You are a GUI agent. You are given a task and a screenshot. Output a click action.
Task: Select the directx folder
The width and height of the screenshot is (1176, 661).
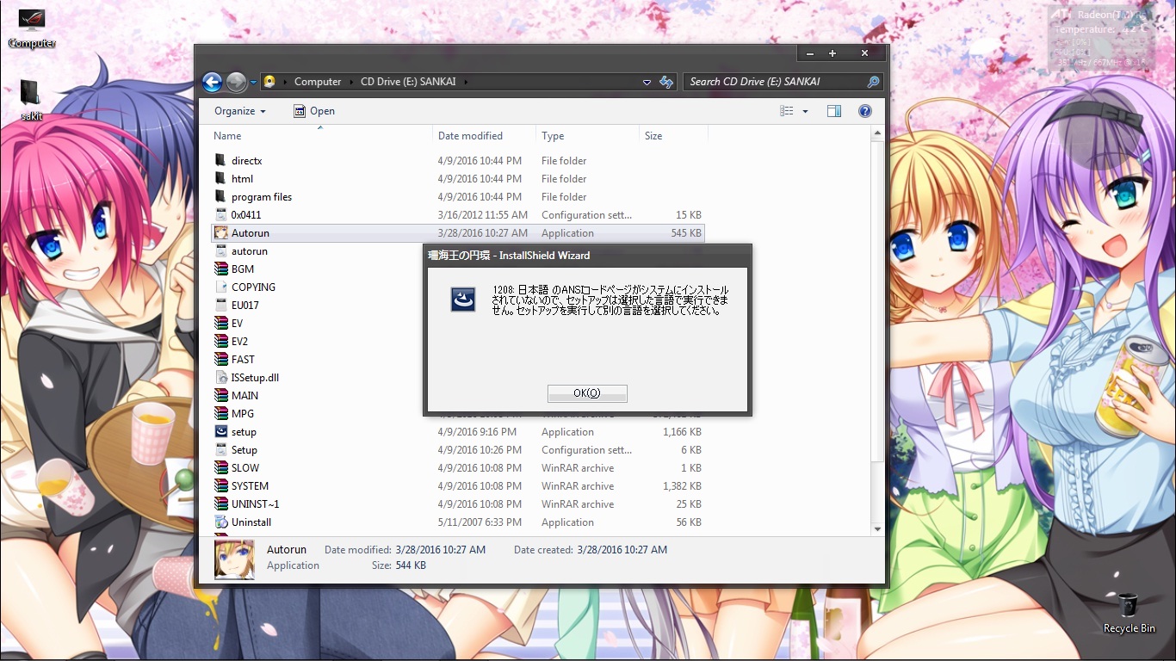(246, 161)
